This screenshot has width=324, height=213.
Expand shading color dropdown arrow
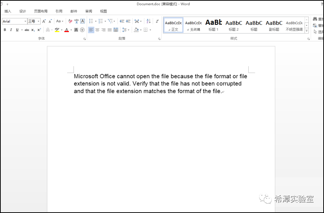(141, 30)
